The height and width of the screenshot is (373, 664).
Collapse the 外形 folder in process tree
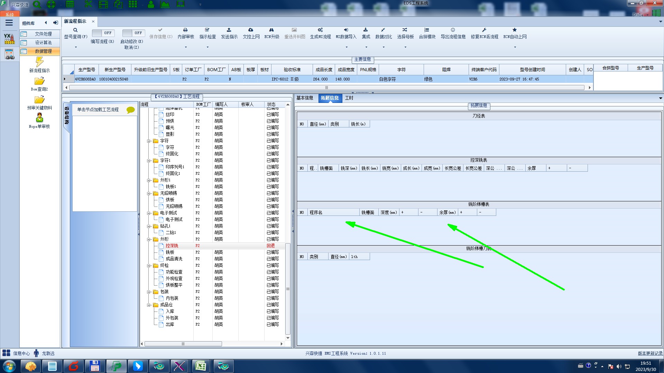[x=149, y=239]
